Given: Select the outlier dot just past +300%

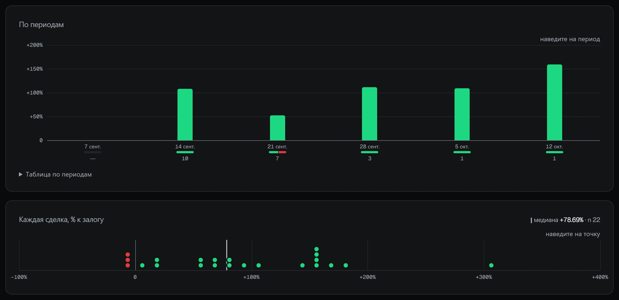Looking at the screenshot, I should (x=491, y=265).
